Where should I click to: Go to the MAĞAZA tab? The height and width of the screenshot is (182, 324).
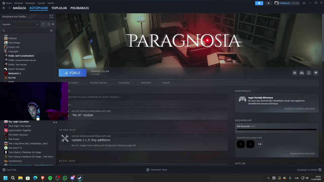pyautogui.click(x=19, y=8)
